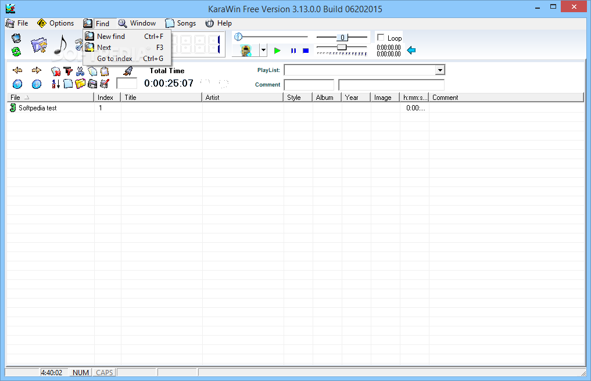
Task: Open the jukebox button dropdown arrow
Action: tap(263, 50)
